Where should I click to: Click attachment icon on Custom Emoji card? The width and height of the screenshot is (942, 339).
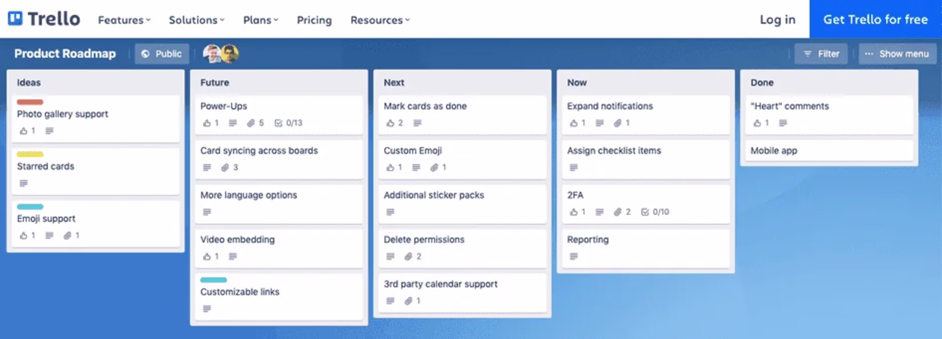point(434,168)
